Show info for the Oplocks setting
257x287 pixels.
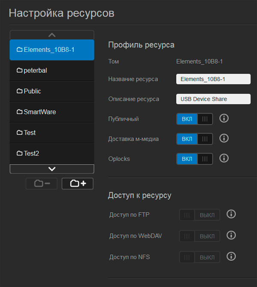(224, 158)
